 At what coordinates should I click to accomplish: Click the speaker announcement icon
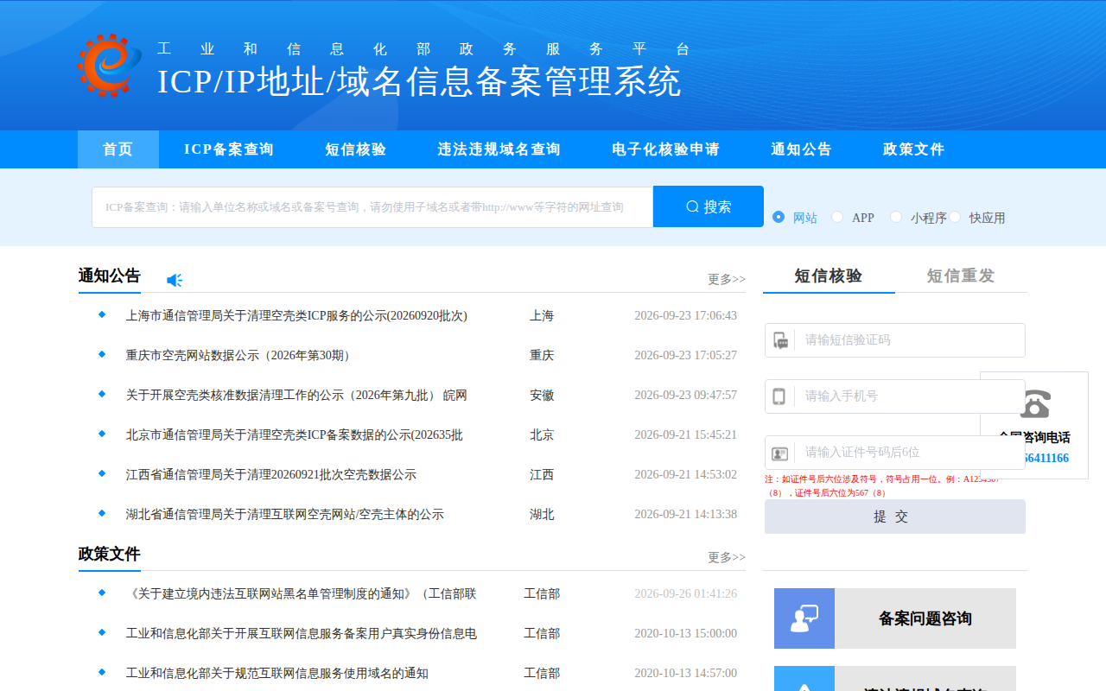point(175,280)
